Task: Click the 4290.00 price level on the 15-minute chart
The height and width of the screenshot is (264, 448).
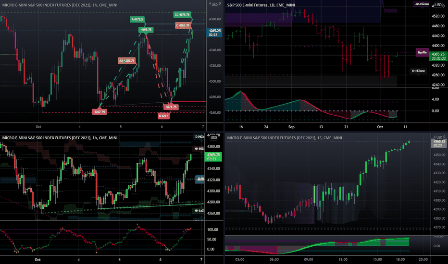Action: tap(439, 209)
